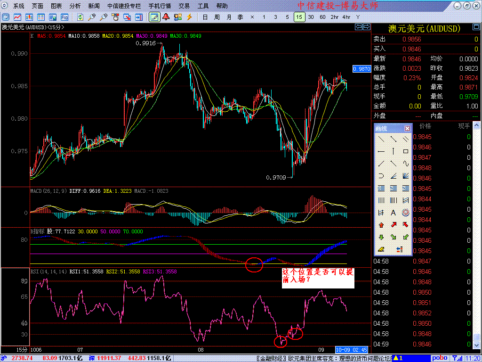Open the 交易 menu
Screen dimensions: 482x362
coord(184,6)
